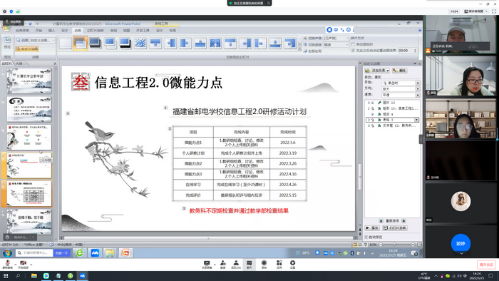The image size is (499, 281).
Task: Click the custom animation button in ribbon
Action: [27, 48]
